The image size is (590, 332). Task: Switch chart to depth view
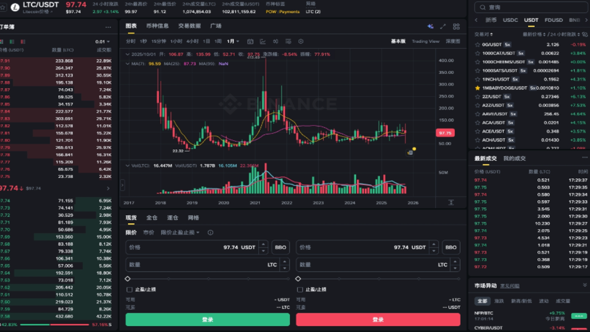coord(453,41)
